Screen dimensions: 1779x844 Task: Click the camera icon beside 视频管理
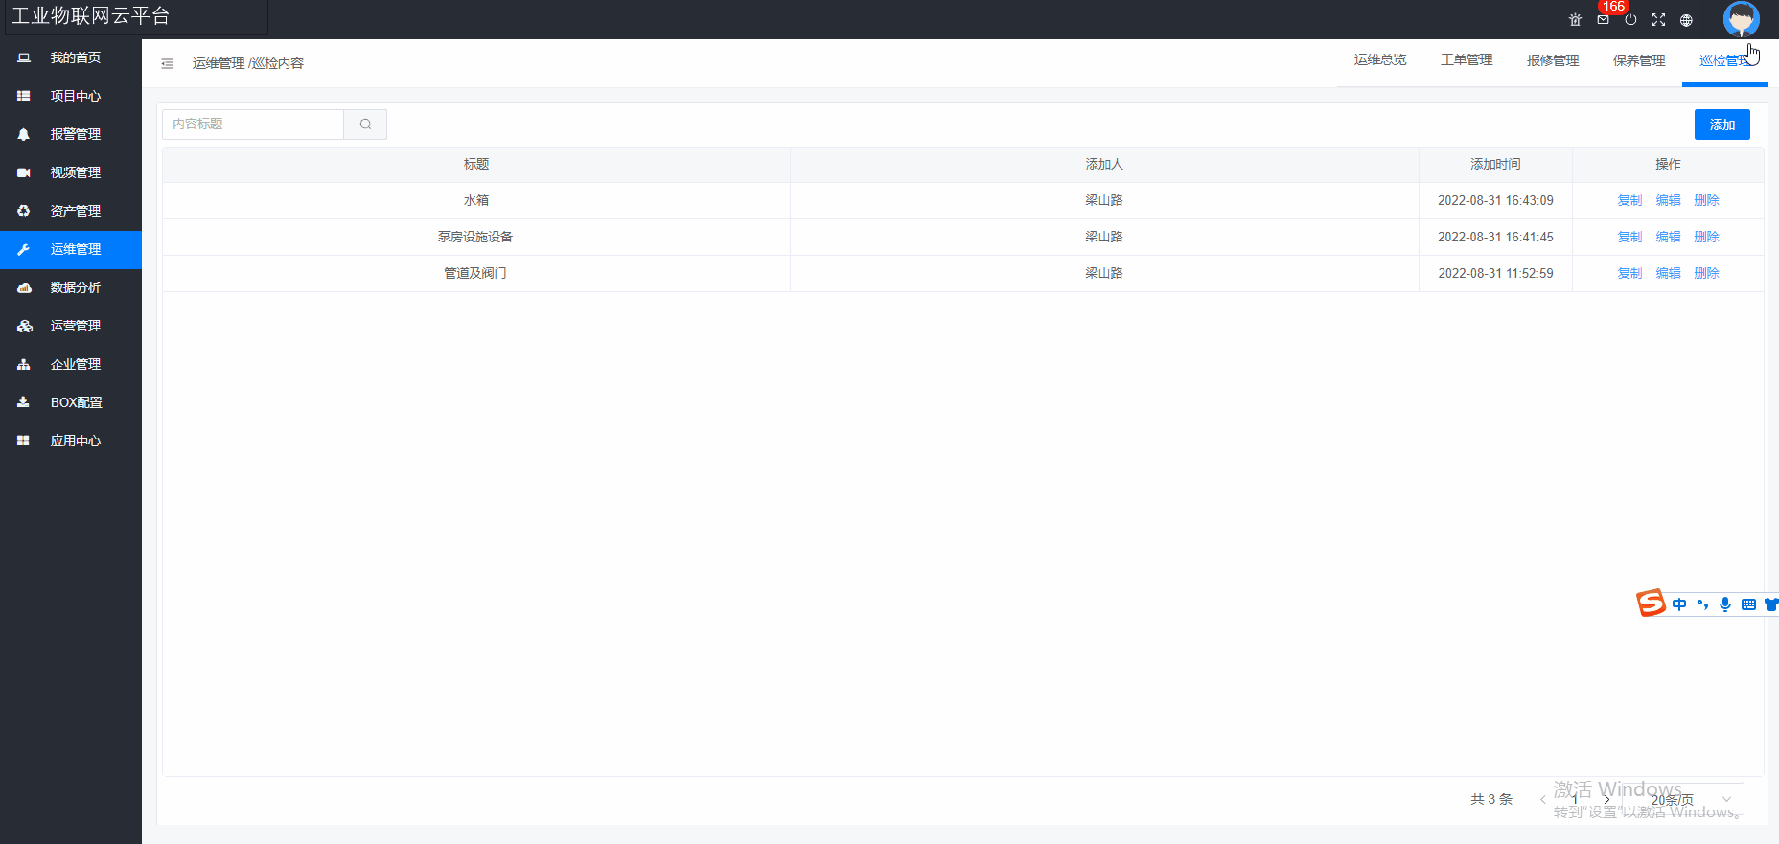[x=24, y=173]
